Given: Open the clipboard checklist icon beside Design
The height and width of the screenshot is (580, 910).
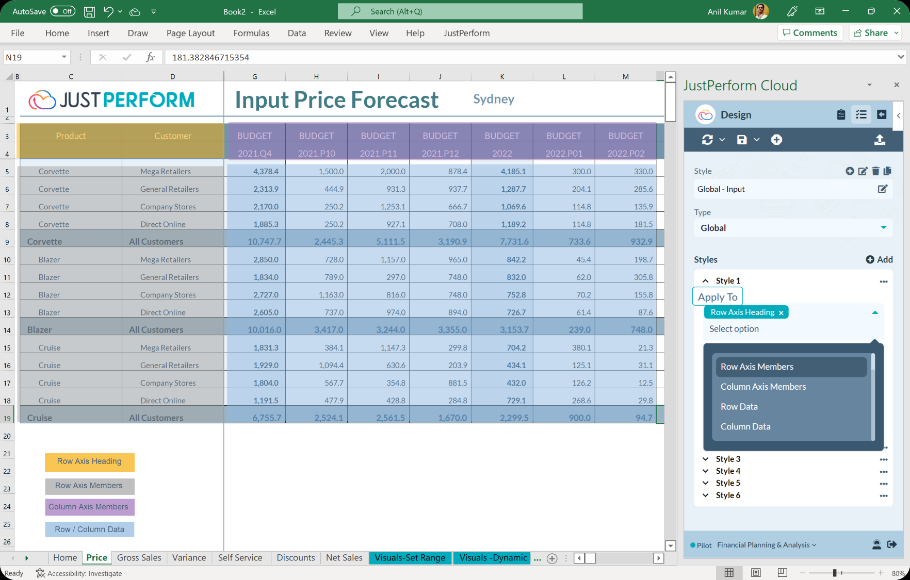Looking at the screenshot, I should (841, 114).
